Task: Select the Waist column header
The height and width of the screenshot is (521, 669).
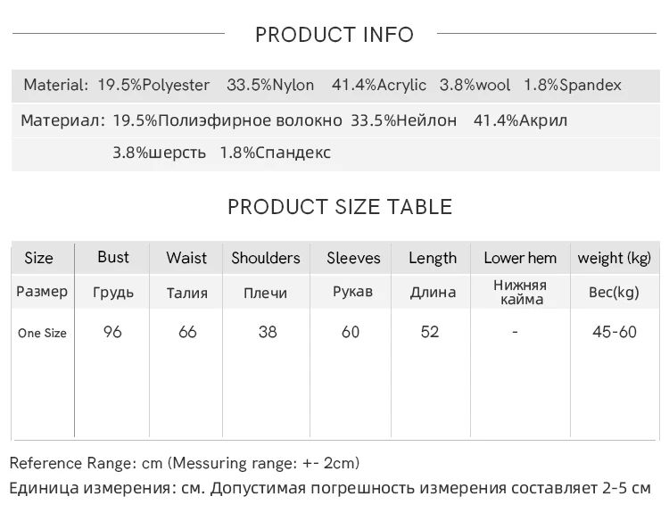Action: pyautogui.click(x=186, y=258)
